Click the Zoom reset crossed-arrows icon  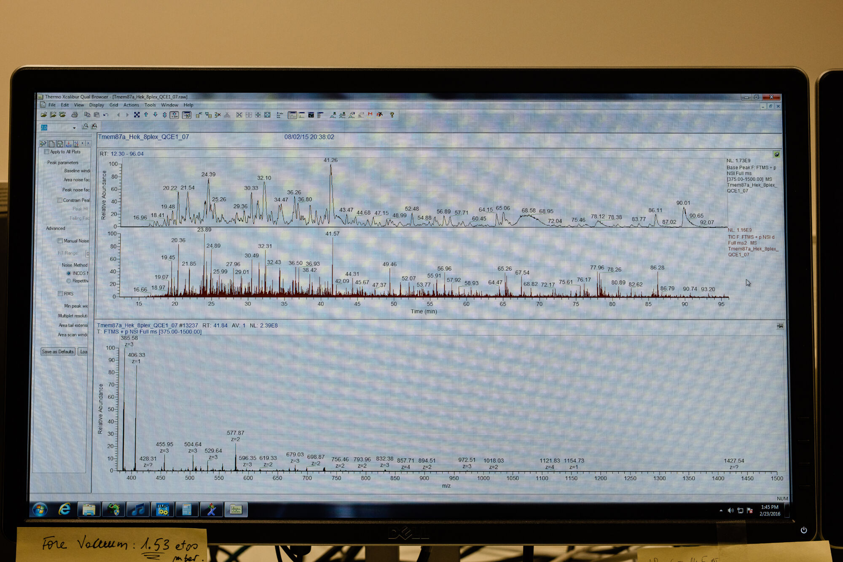[x=137, y=115]
